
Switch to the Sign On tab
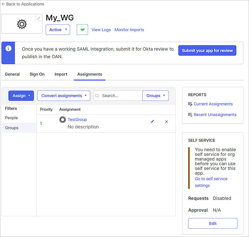(x=37, y=74)
